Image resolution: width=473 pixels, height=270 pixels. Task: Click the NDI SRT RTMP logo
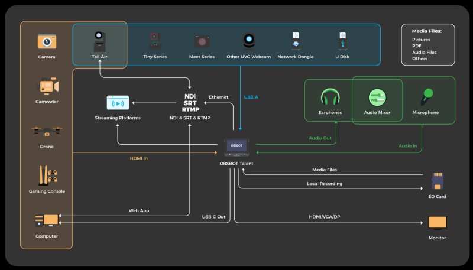190,103
